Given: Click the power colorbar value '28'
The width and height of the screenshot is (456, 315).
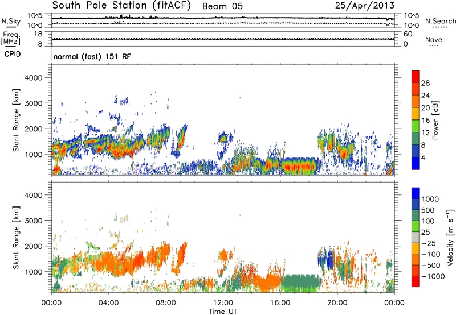Looking at the screenshot, I should [425, 83].
